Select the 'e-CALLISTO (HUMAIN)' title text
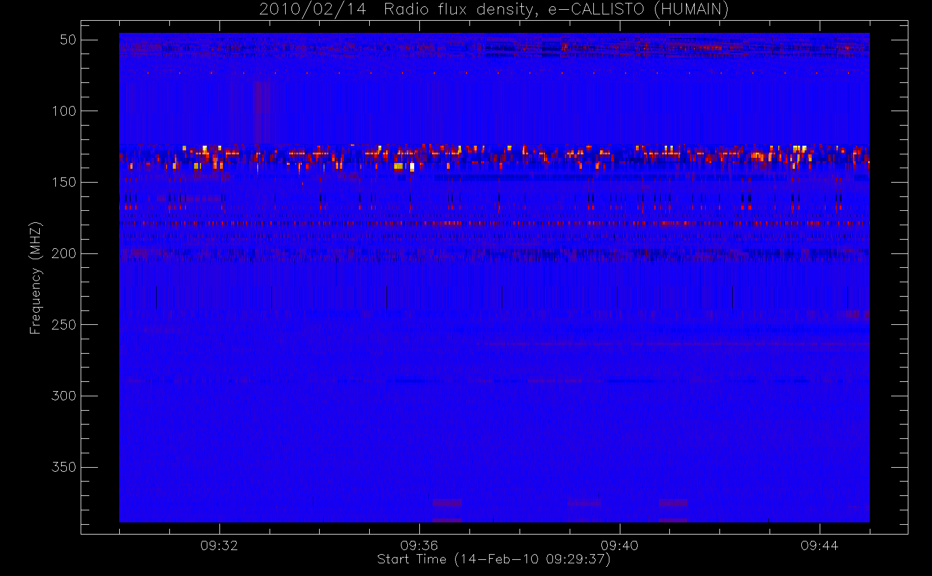Screen dimensions: 932x576 [638, 10]
